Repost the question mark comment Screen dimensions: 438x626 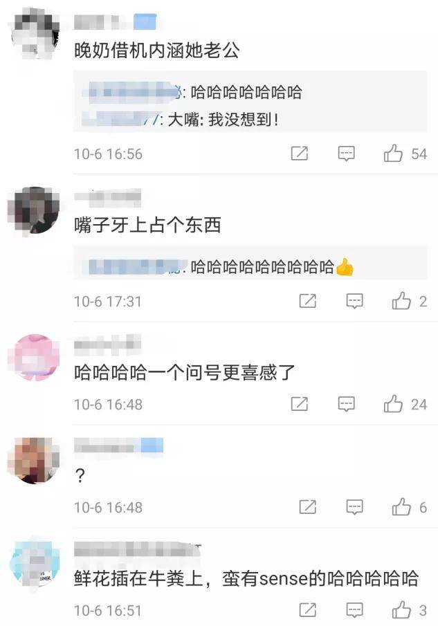coord(308,506)
